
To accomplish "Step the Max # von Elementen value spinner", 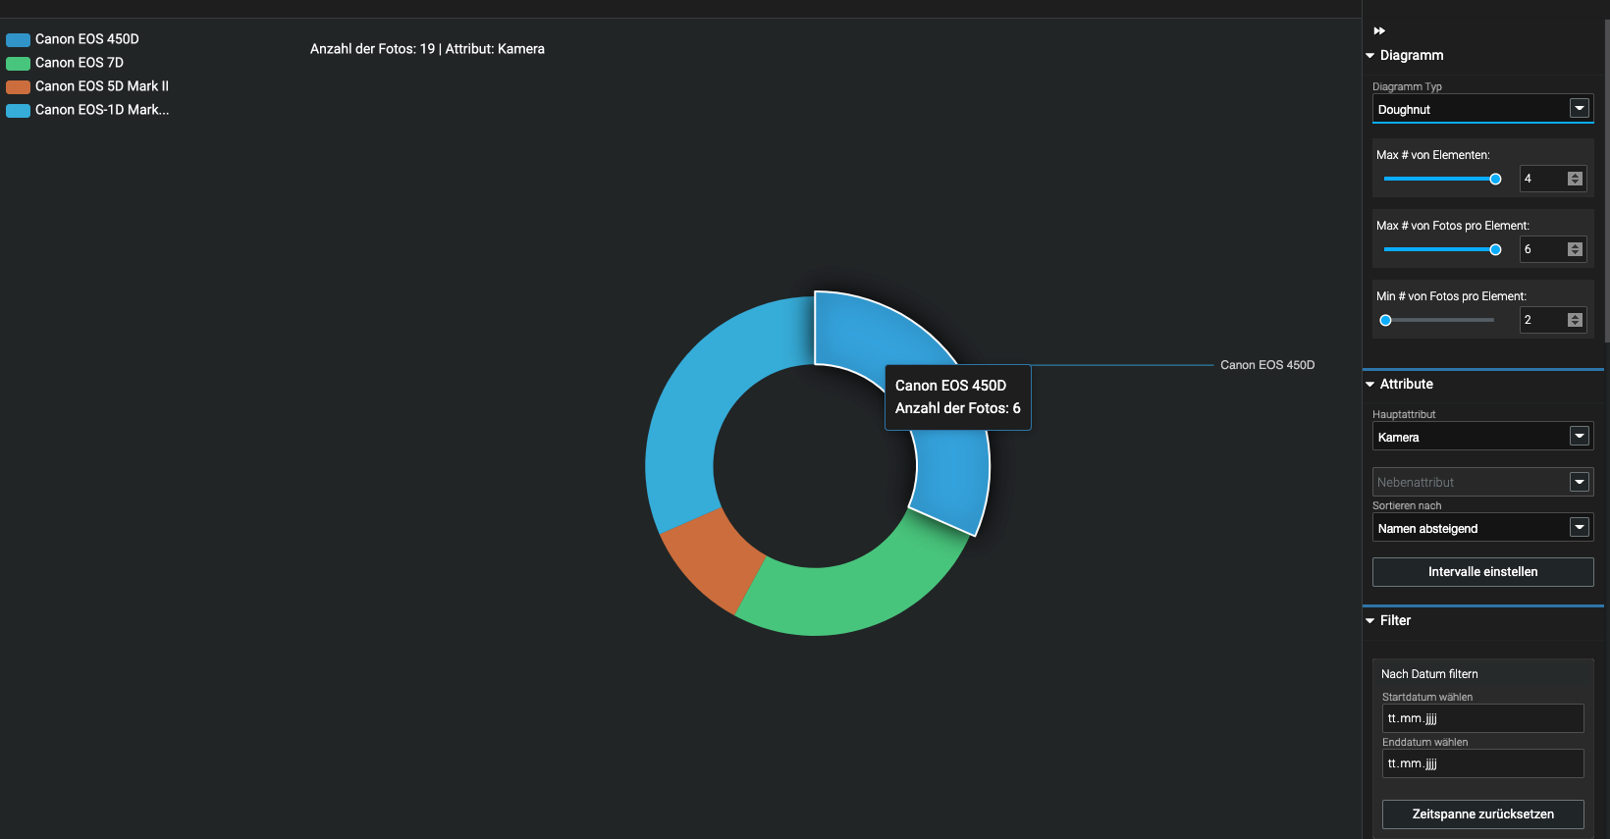I will 1575,179.
